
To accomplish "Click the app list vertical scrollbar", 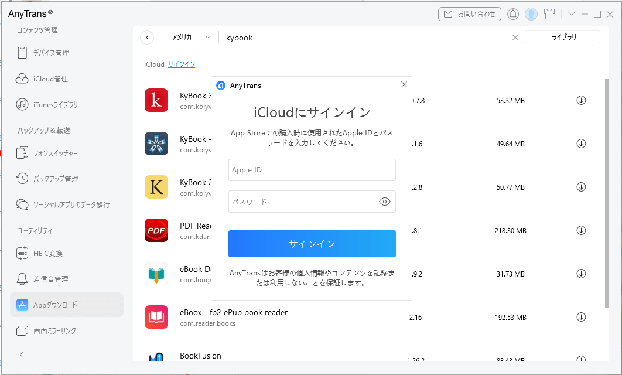I will [606, 193].
